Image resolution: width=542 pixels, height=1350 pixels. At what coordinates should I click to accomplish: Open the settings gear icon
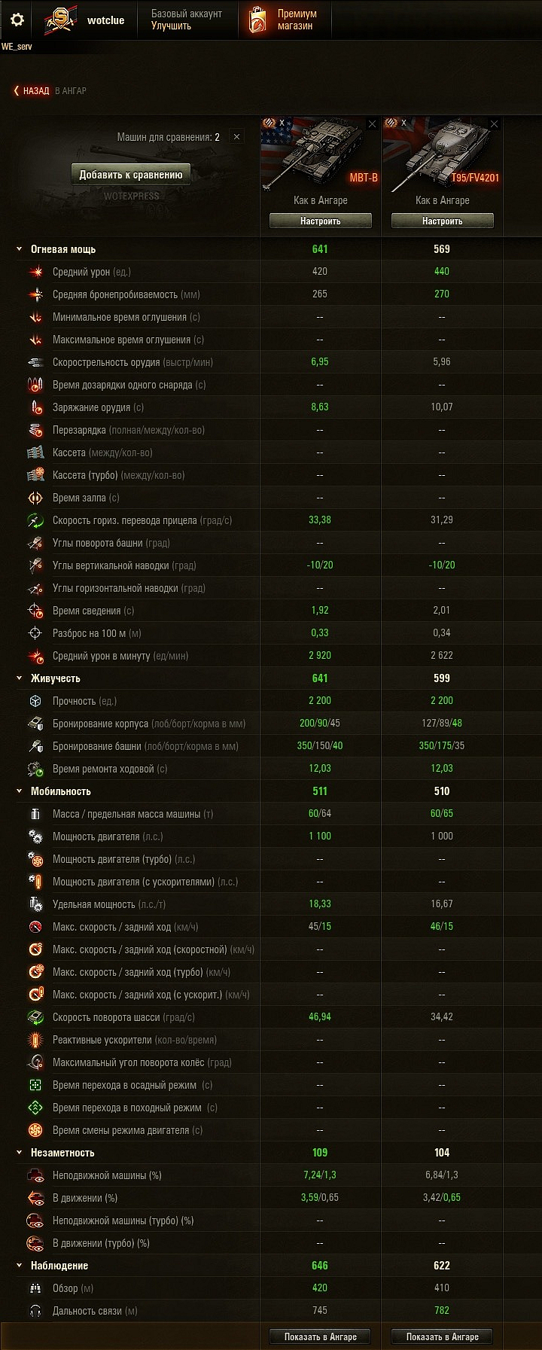pos(16,20)
